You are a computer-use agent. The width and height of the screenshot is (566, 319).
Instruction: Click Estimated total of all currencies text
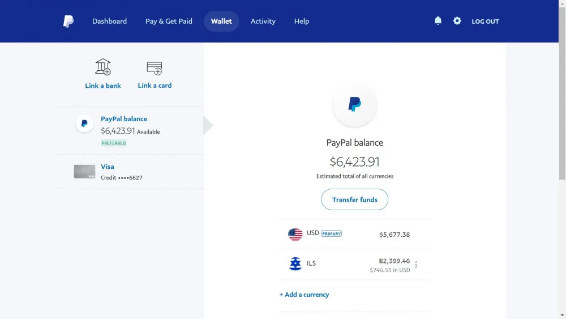tap(354, 176)
